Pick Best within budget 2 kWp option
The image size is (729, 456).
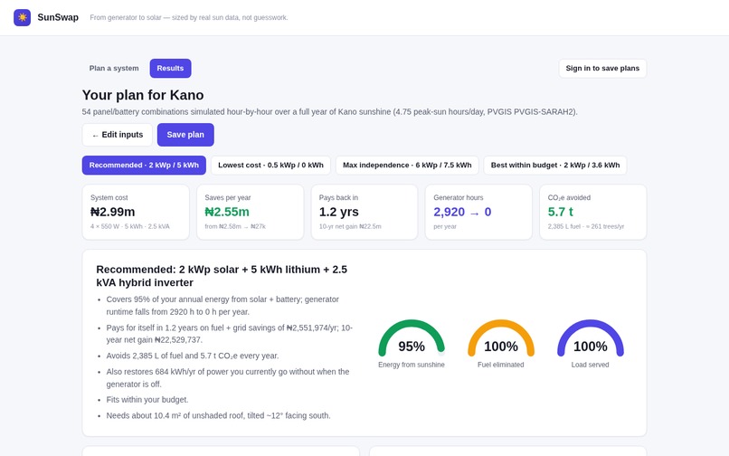click(x=555, y=166)
